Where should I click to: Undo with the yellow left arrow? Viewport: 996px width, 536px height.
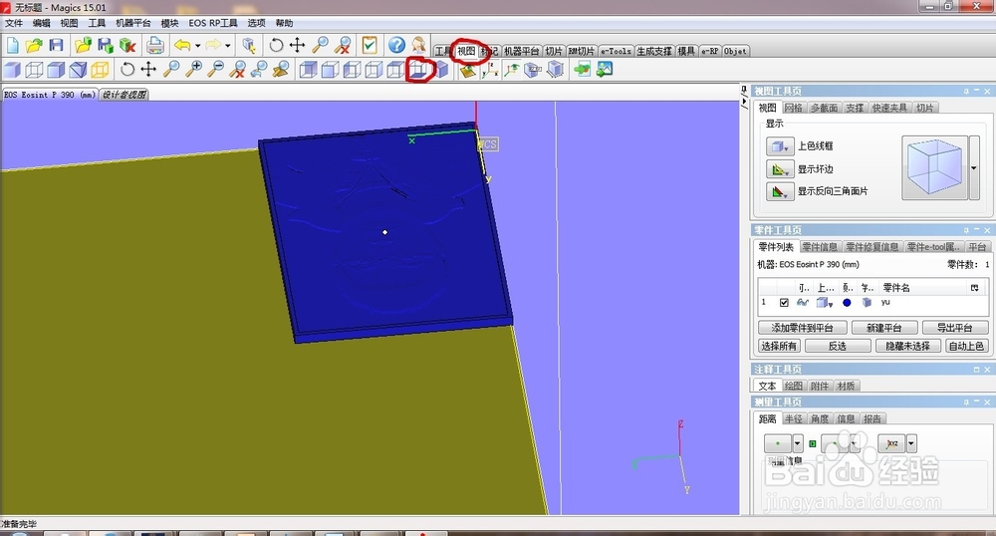183,45
